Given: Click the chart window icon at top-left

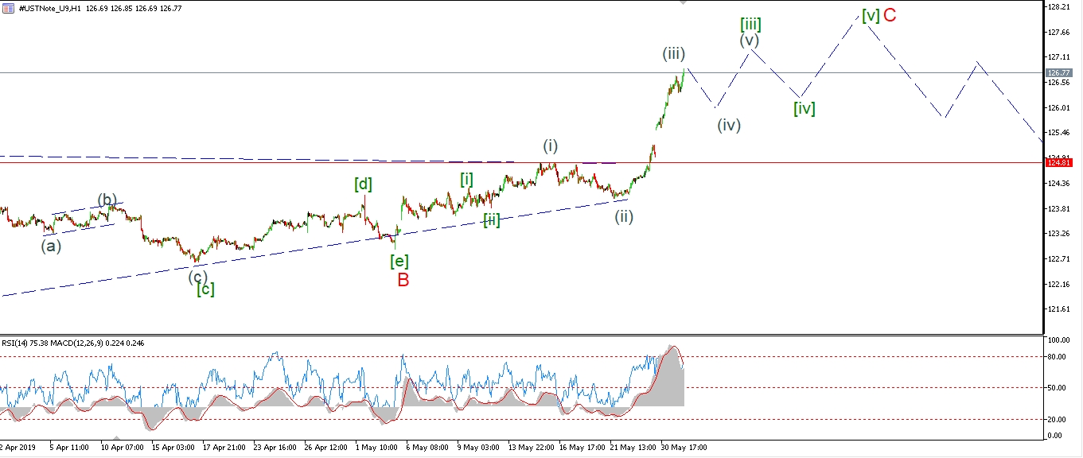Looking at the screenshot, I should click(x=7, y=8).
